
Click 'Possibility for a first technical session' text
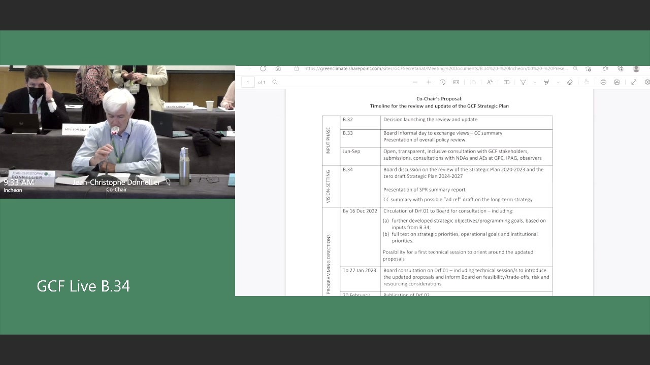[x=458, y=255]
